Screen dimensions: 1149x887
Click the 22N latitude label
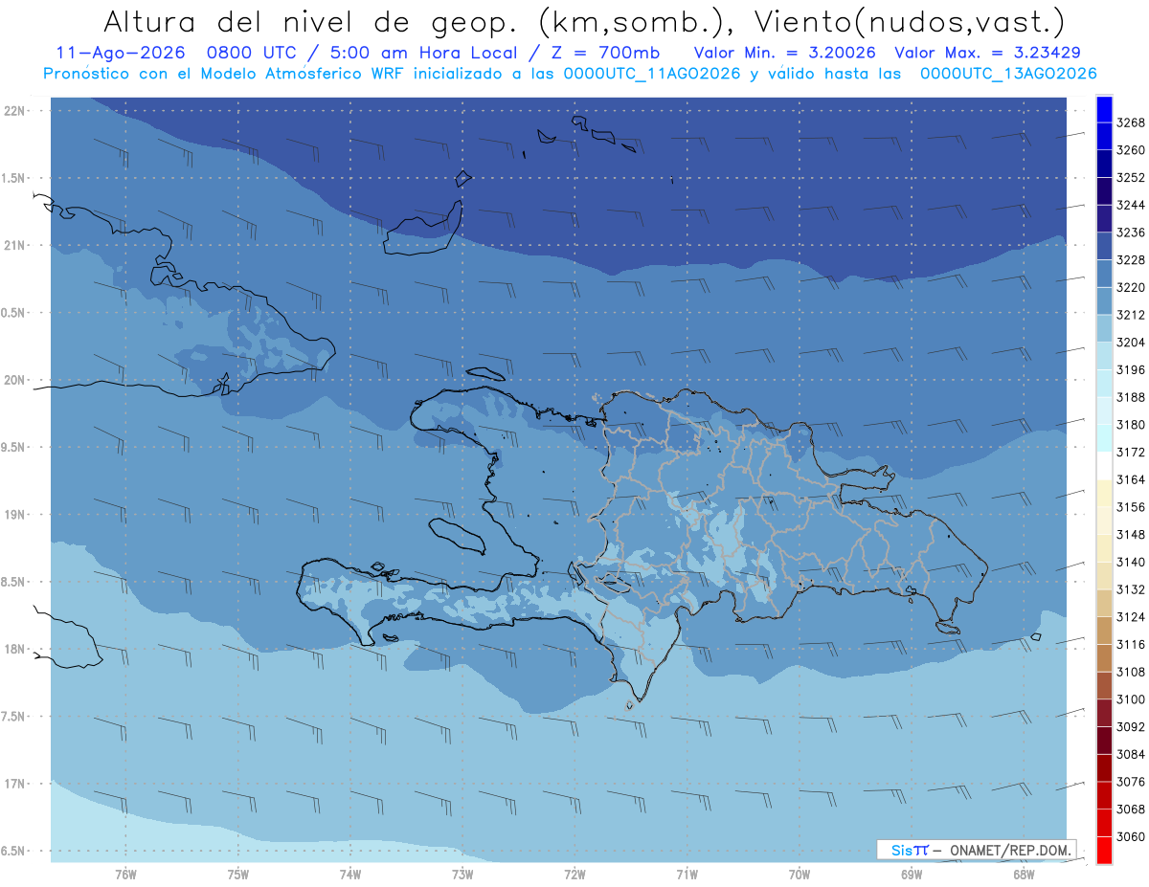[16, 111]
